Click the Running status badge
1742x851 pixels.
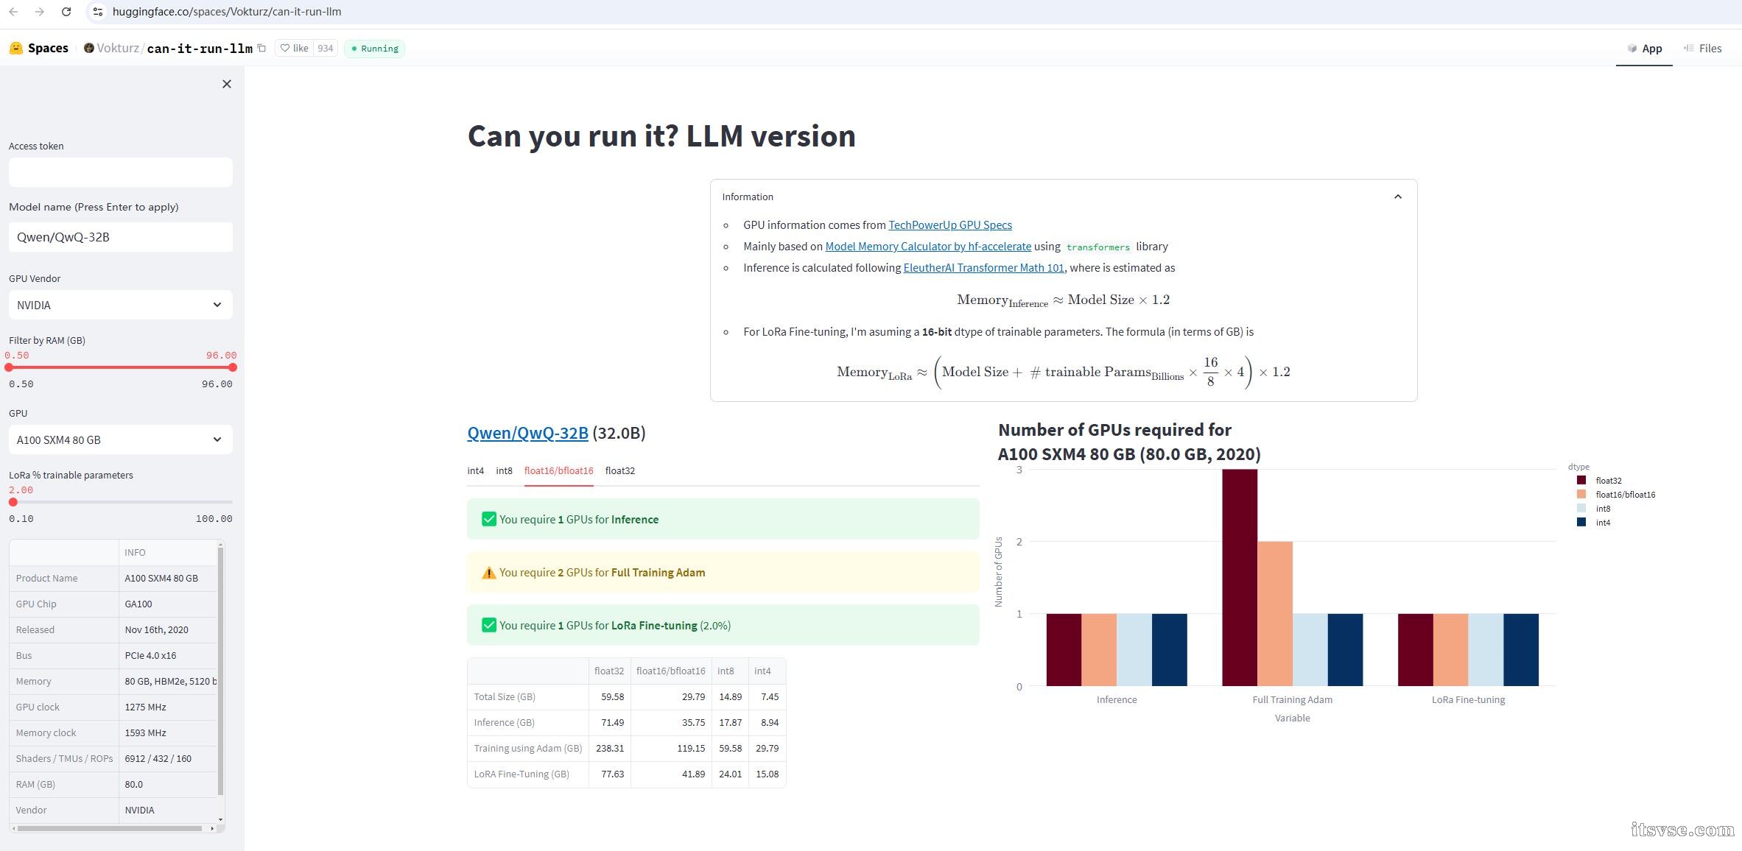[x=374, y=48]
